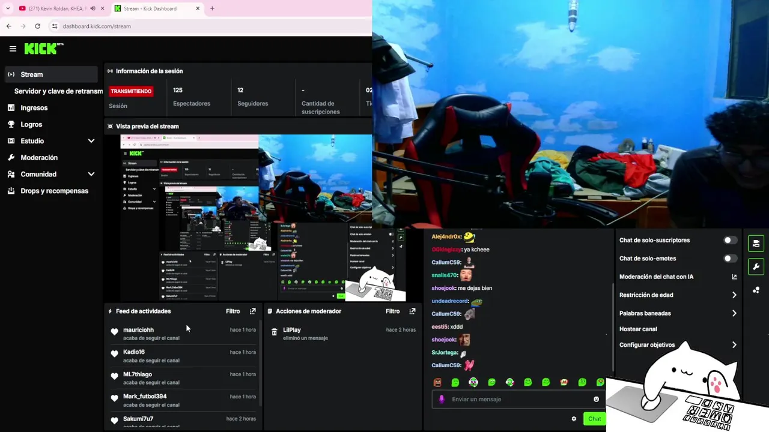Select Stream in the sidebar
The image size is (769, 432).
[51, 74]
